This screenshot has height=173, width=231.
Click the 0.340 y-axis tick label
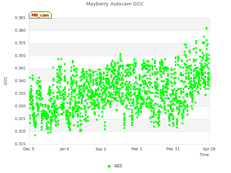click(20, 81)
